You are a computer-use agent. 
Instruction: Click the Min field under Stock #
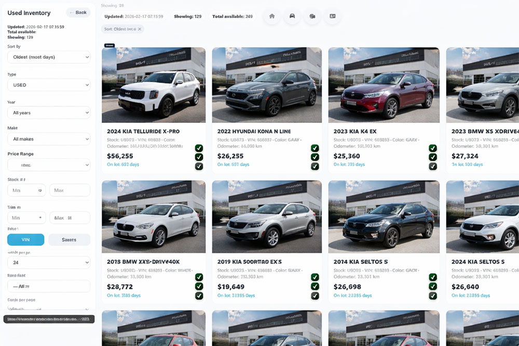(x=26, y=190)
